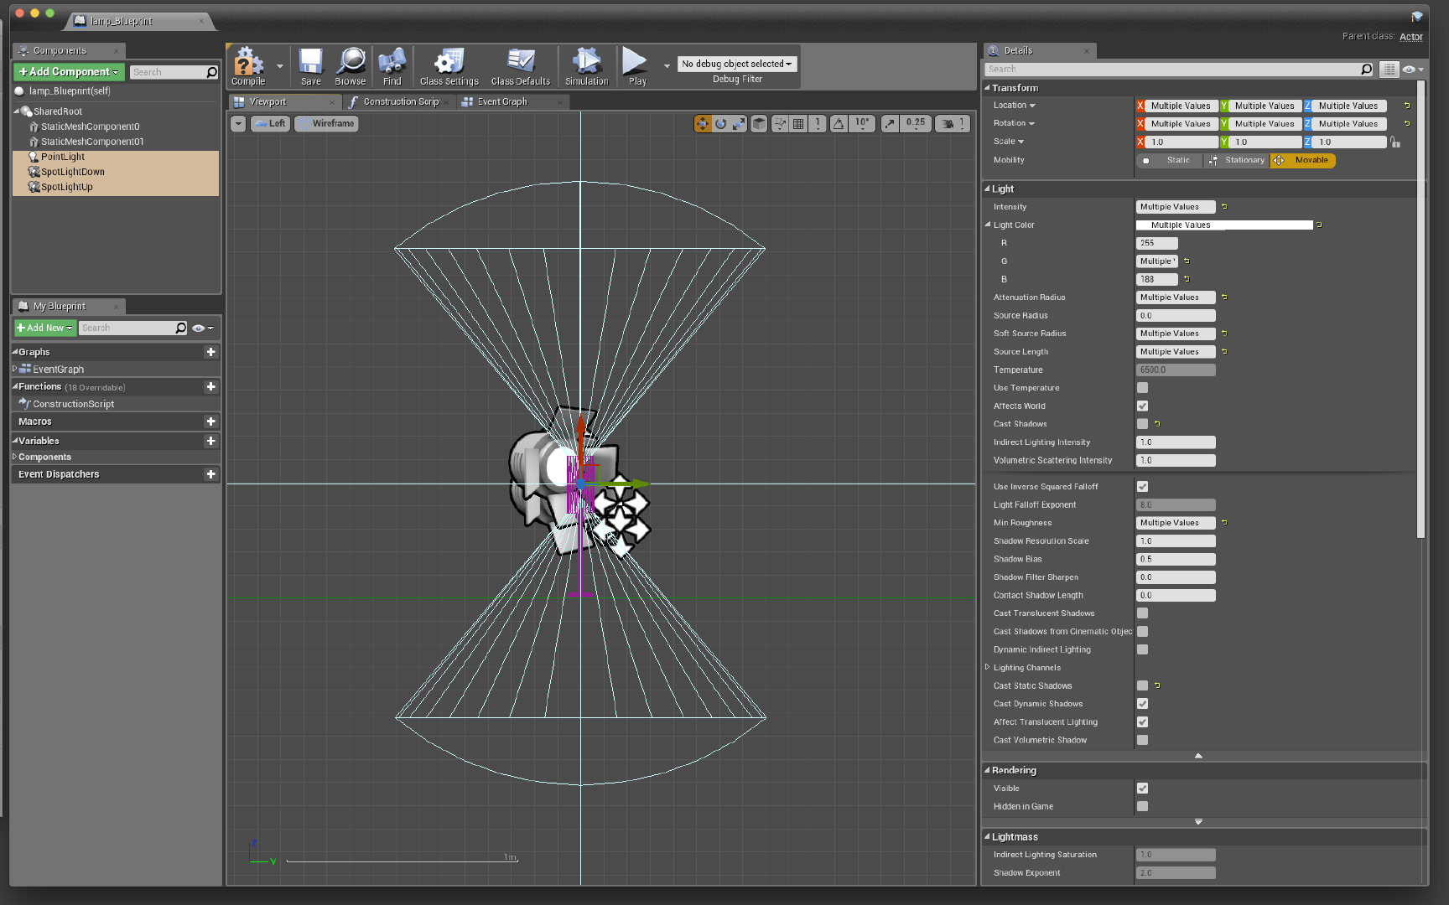Click the Compile blueprint icon
This screenshot has height=905, width=1449.
coord(248,66)
